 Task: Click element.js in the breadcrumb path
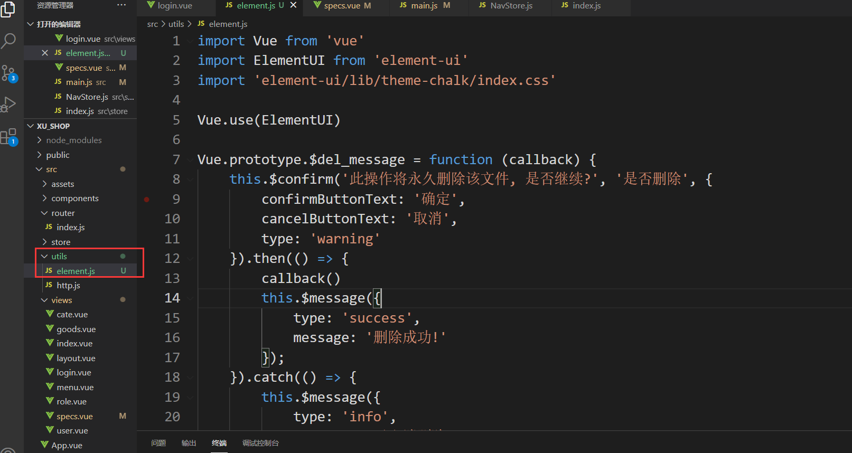click(x=228, y=24)
